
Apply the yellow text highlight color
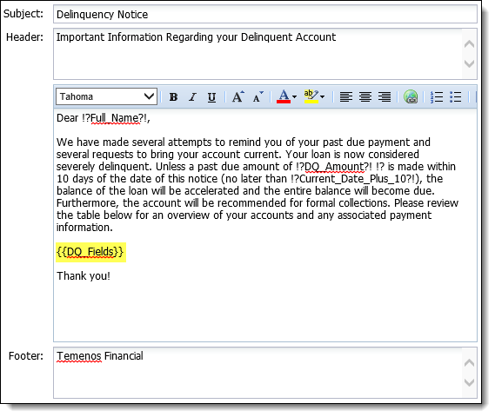[311, 96]
